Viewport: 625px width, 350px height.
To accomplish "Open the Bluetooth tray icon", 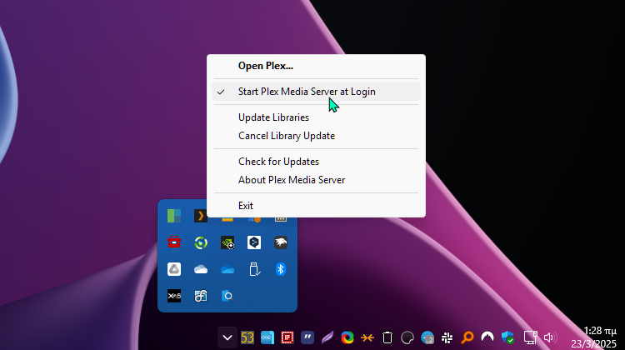I will [281, 269].
